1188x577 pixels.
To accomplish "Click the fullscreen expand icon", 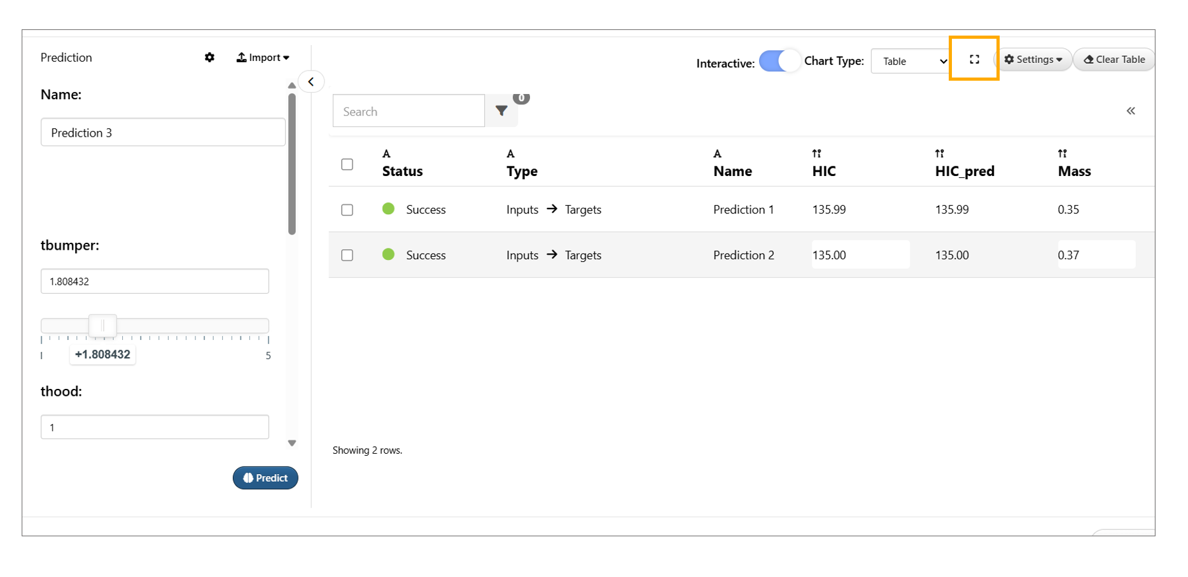I will click(x=974, y=59).
